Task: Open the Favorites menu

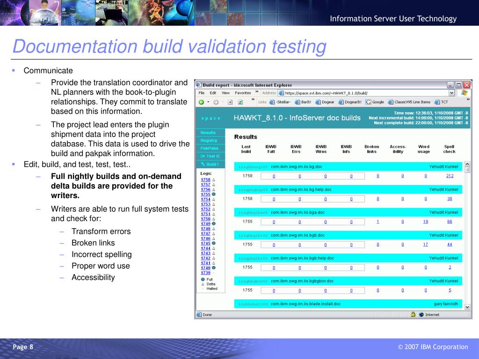Action: (243, 93)
